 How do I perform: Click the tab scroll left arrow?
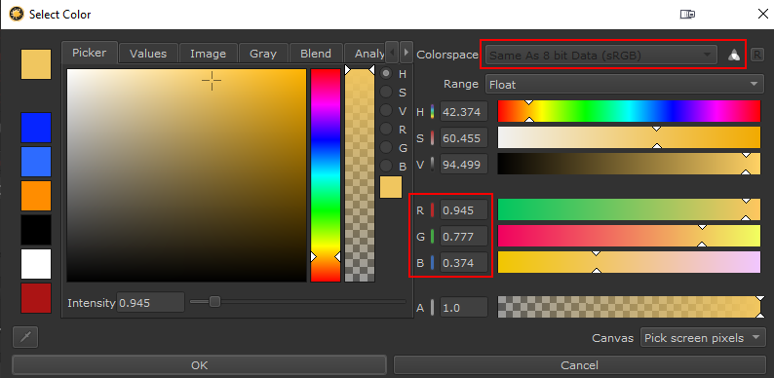[392, 52]
